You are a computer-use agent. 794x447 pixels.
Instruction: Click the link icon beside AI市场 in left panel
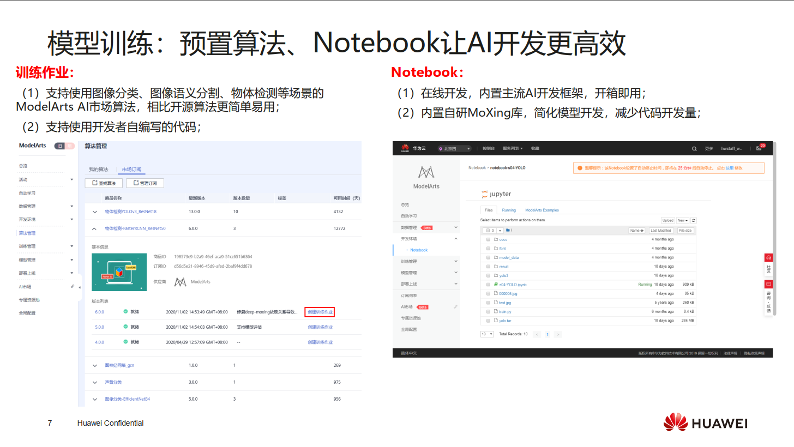tap(72, 286)
